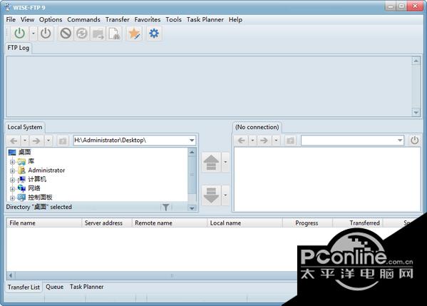Click the Upload arrow button
The image size is (427, 306).
click(211, 163)
